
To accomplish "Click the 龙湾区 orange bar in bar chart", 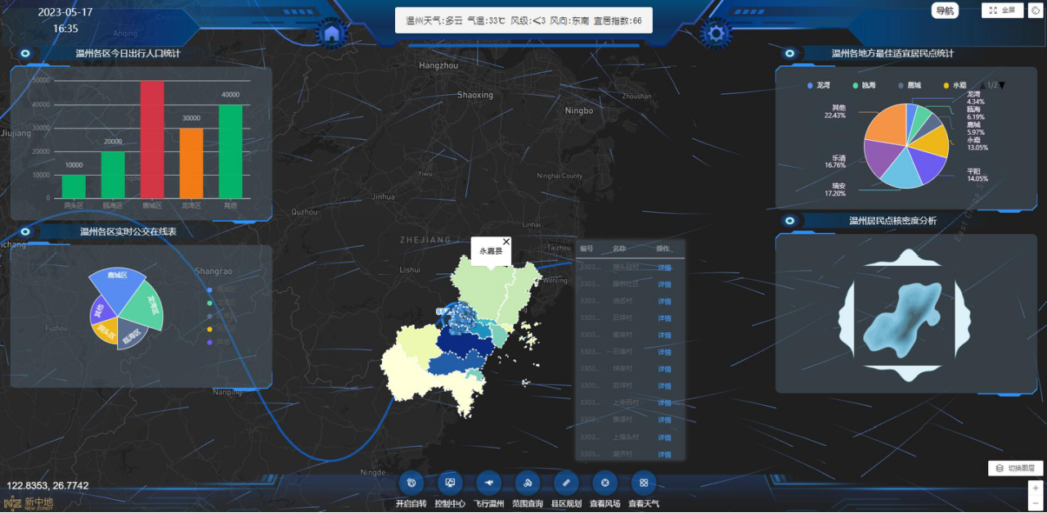I will [x=191, y=163].
